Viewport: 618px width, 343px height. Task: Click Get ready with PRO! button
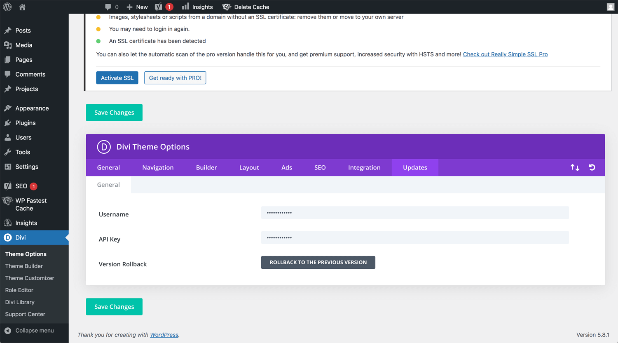tap(175, 78)
